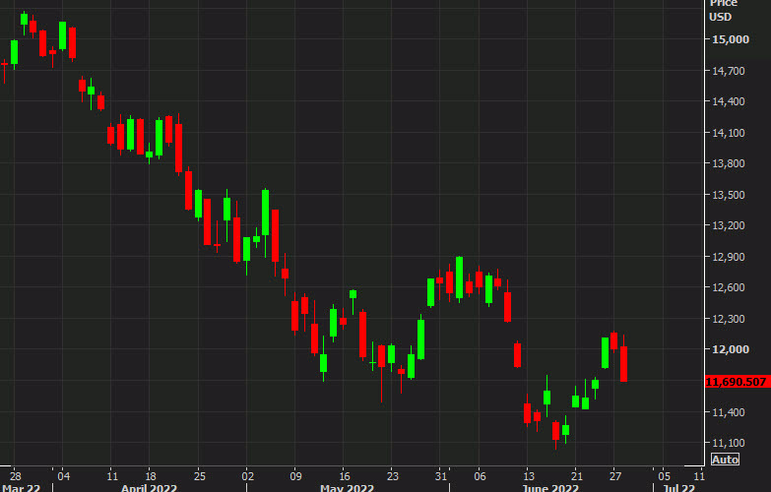
Task: Click date tick 21 on time axis
Action: [577, 476]
